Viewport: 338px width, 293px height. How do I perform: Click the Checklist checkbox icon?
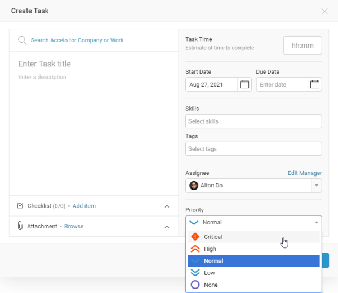coord(20,206)
